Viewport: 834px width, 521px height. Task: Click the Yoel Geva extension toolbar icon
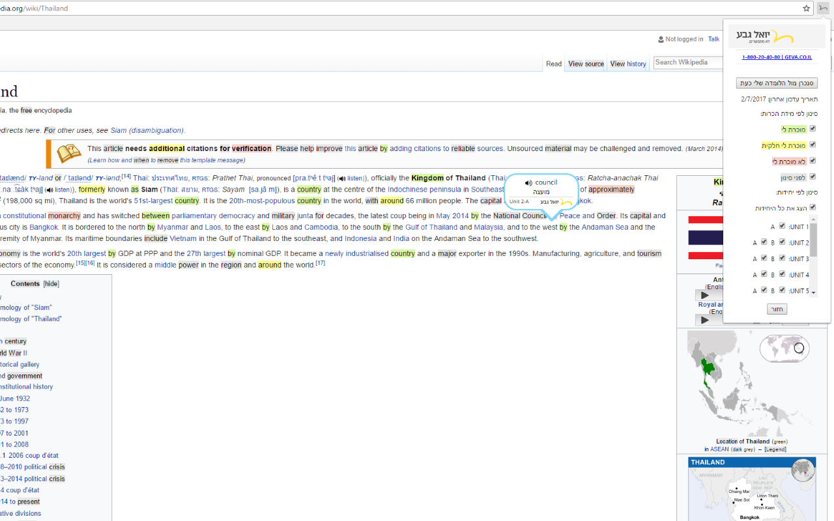click(x=824, y=8)
